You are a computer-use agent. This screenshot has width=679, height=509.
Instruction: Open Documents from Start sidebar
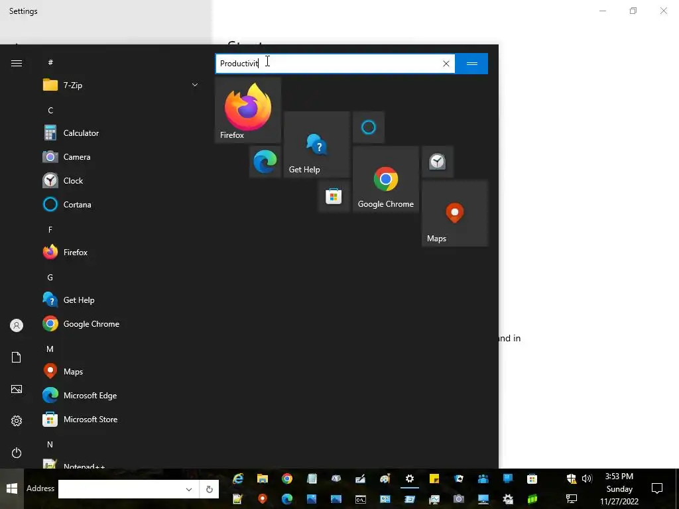tap(17, 357)
